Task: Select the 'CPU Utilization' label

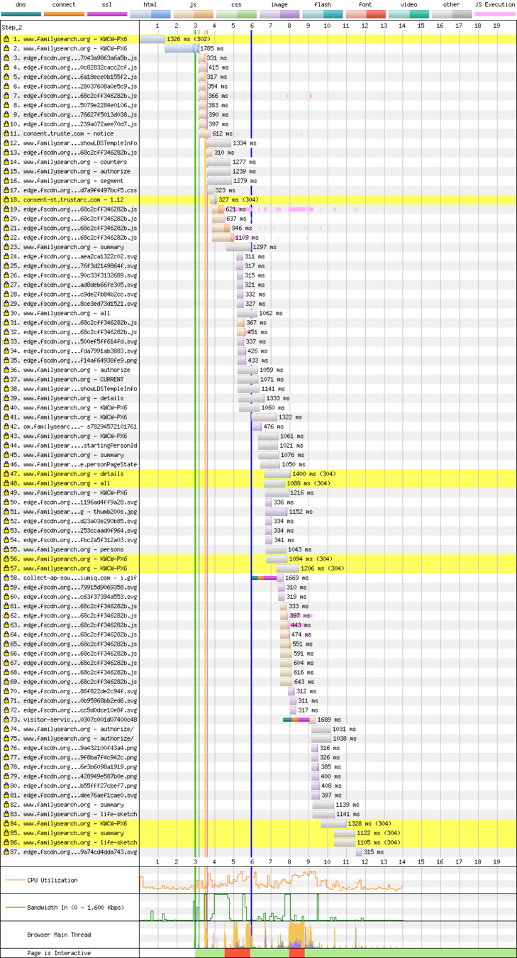Action: (54, 880)
